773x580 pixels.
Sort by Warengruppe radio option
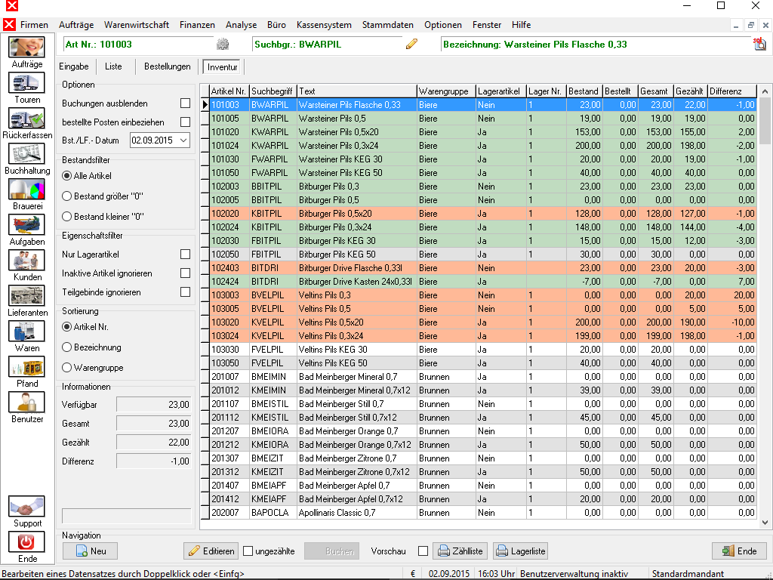67,368
